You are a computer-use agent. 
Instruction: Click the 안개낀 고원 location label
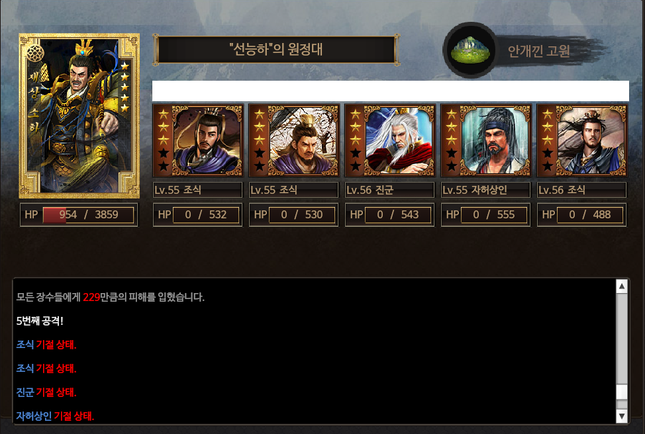pos(539,51)
